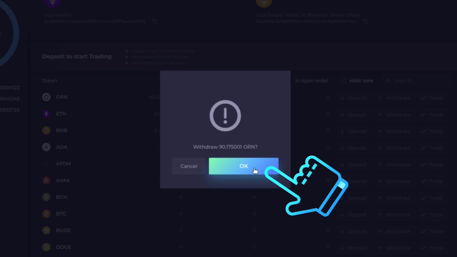
Task: Click the "Withdraw 90.175001 ORN?" message
Action: (225, 147)
